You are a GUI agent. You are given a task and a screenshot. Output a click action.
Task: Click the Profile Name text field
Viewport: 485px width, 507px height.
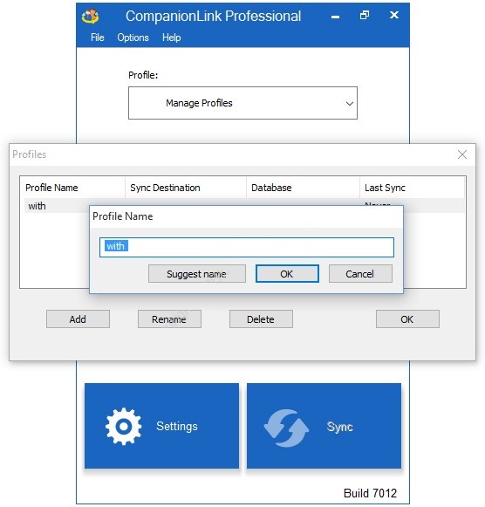(x=247, y=247)
